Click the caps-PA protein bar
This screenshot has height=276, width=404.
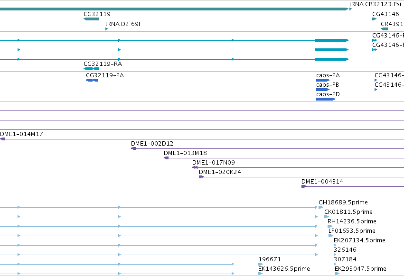click(323, 80)
